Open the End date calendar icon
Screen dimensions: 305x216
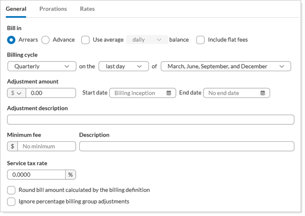point(263,93)
